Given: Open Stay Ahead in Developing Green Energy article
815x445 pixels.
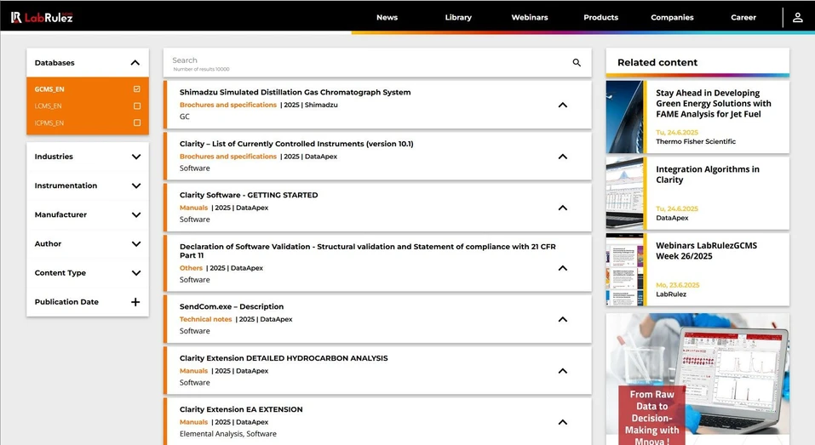Looking at the screenshot, I should tap(713, 103).
